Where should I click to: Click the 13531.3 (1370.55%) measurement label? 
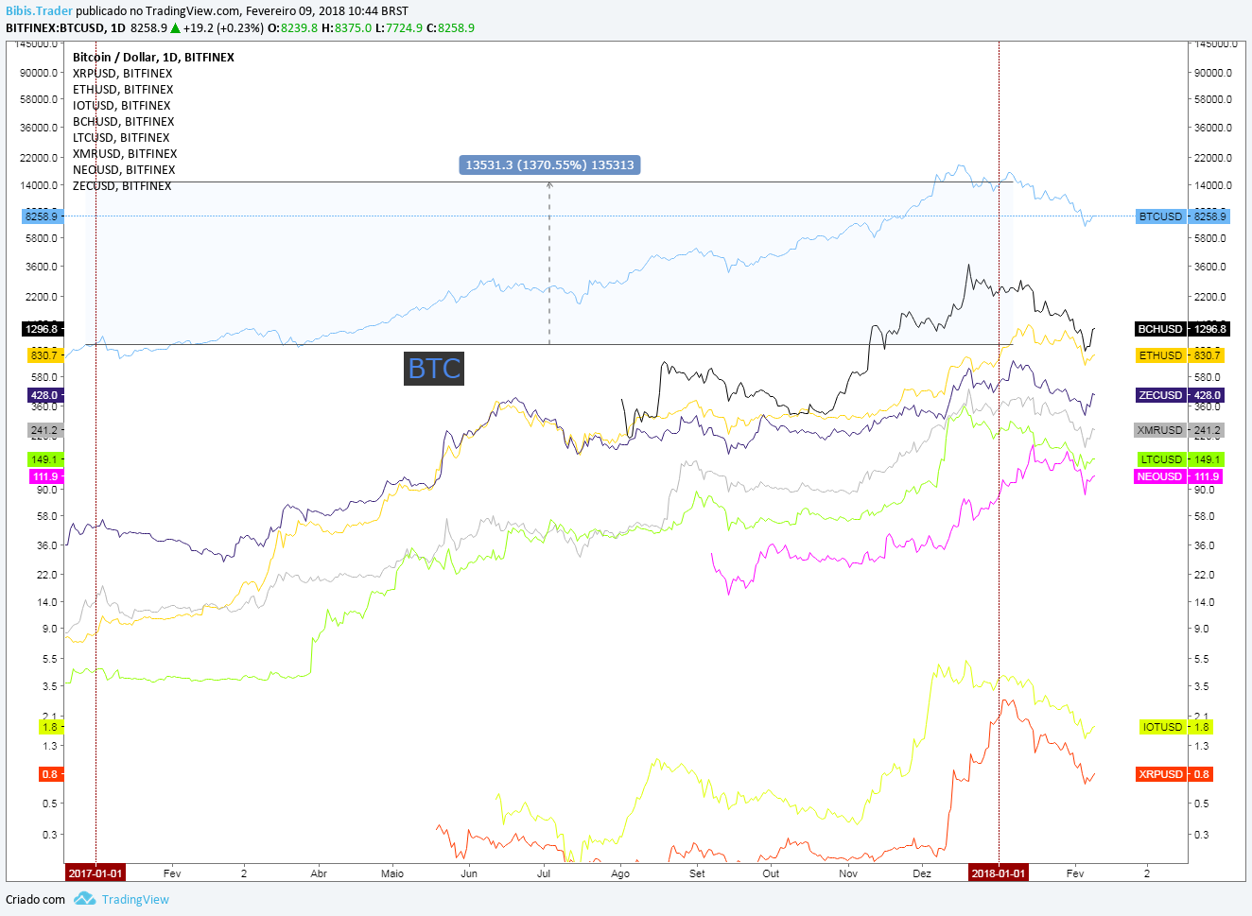click(549, 165)
